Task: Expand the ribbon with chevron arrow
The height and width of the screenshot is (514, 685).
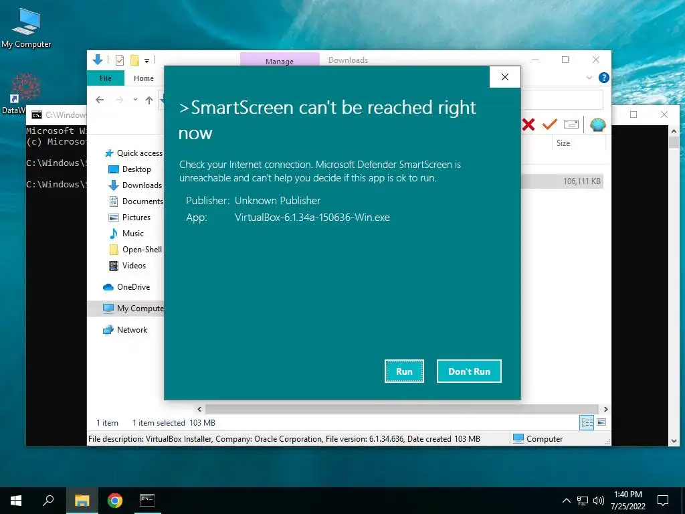Action: coord(589,78)
